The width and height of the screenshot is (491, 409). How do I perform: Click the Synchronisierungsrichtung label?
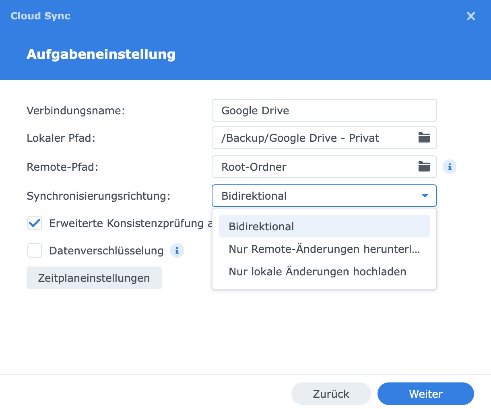(98, 196)
